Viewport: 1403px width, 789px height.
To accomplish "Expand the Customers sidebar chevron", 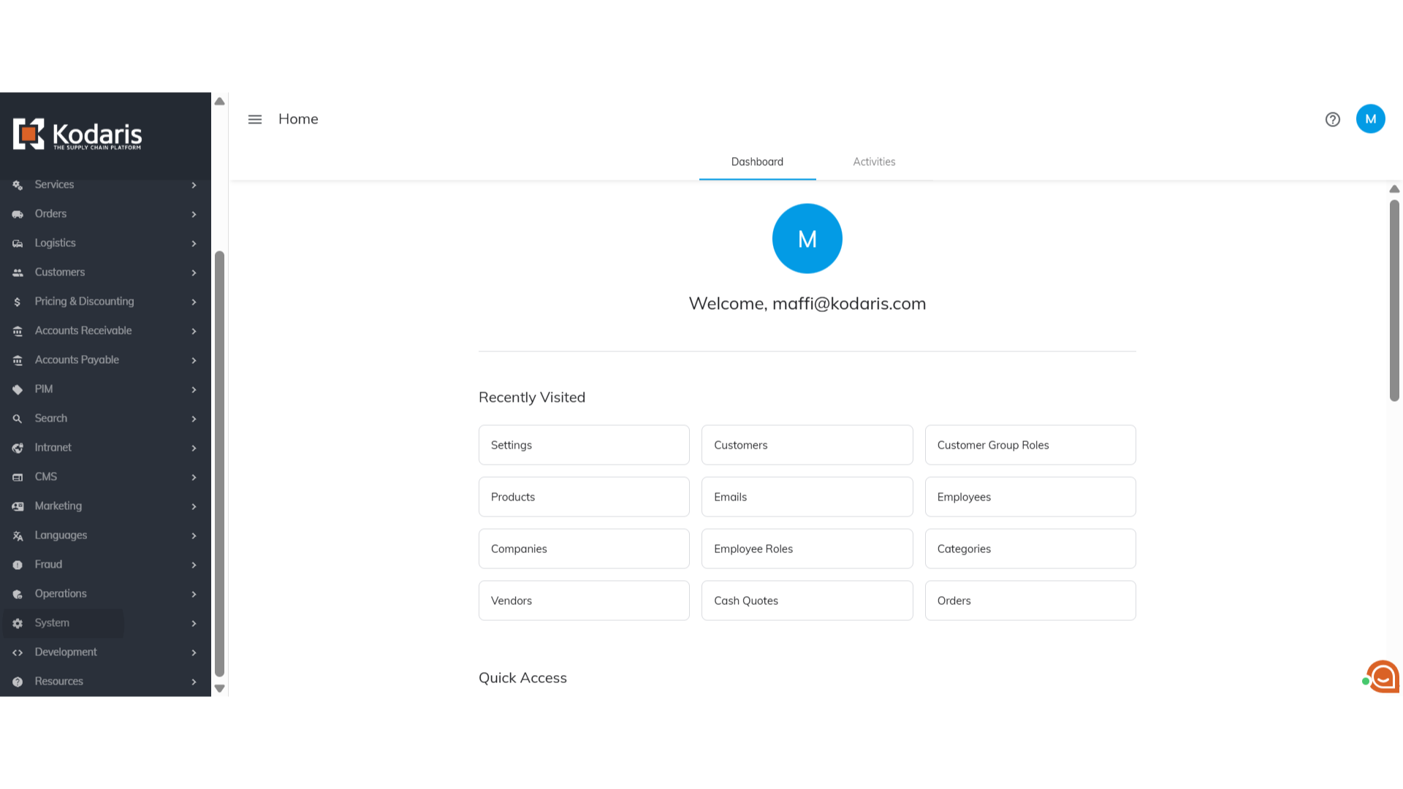I will point(194,272).
